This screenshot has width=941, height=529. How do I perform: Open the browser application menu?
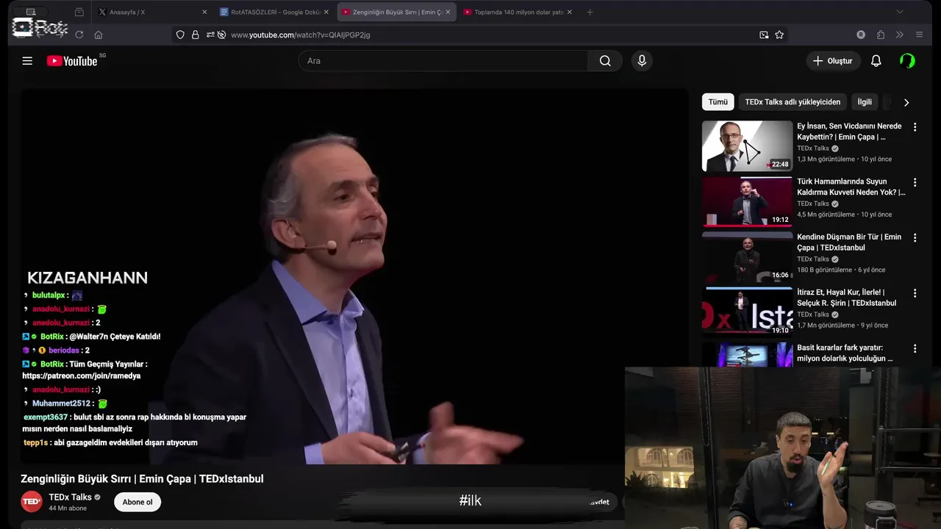point(919,35)
